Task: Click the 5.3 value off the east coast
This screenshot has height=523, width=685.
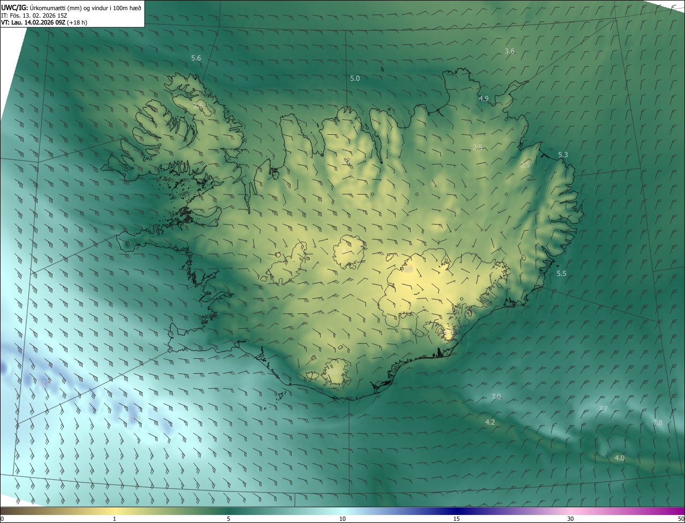Action: click(x=563, y=155)
